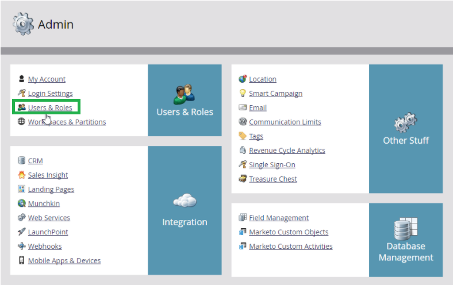Open the Users & Roles link
The image size is (453, 285).
50,107
